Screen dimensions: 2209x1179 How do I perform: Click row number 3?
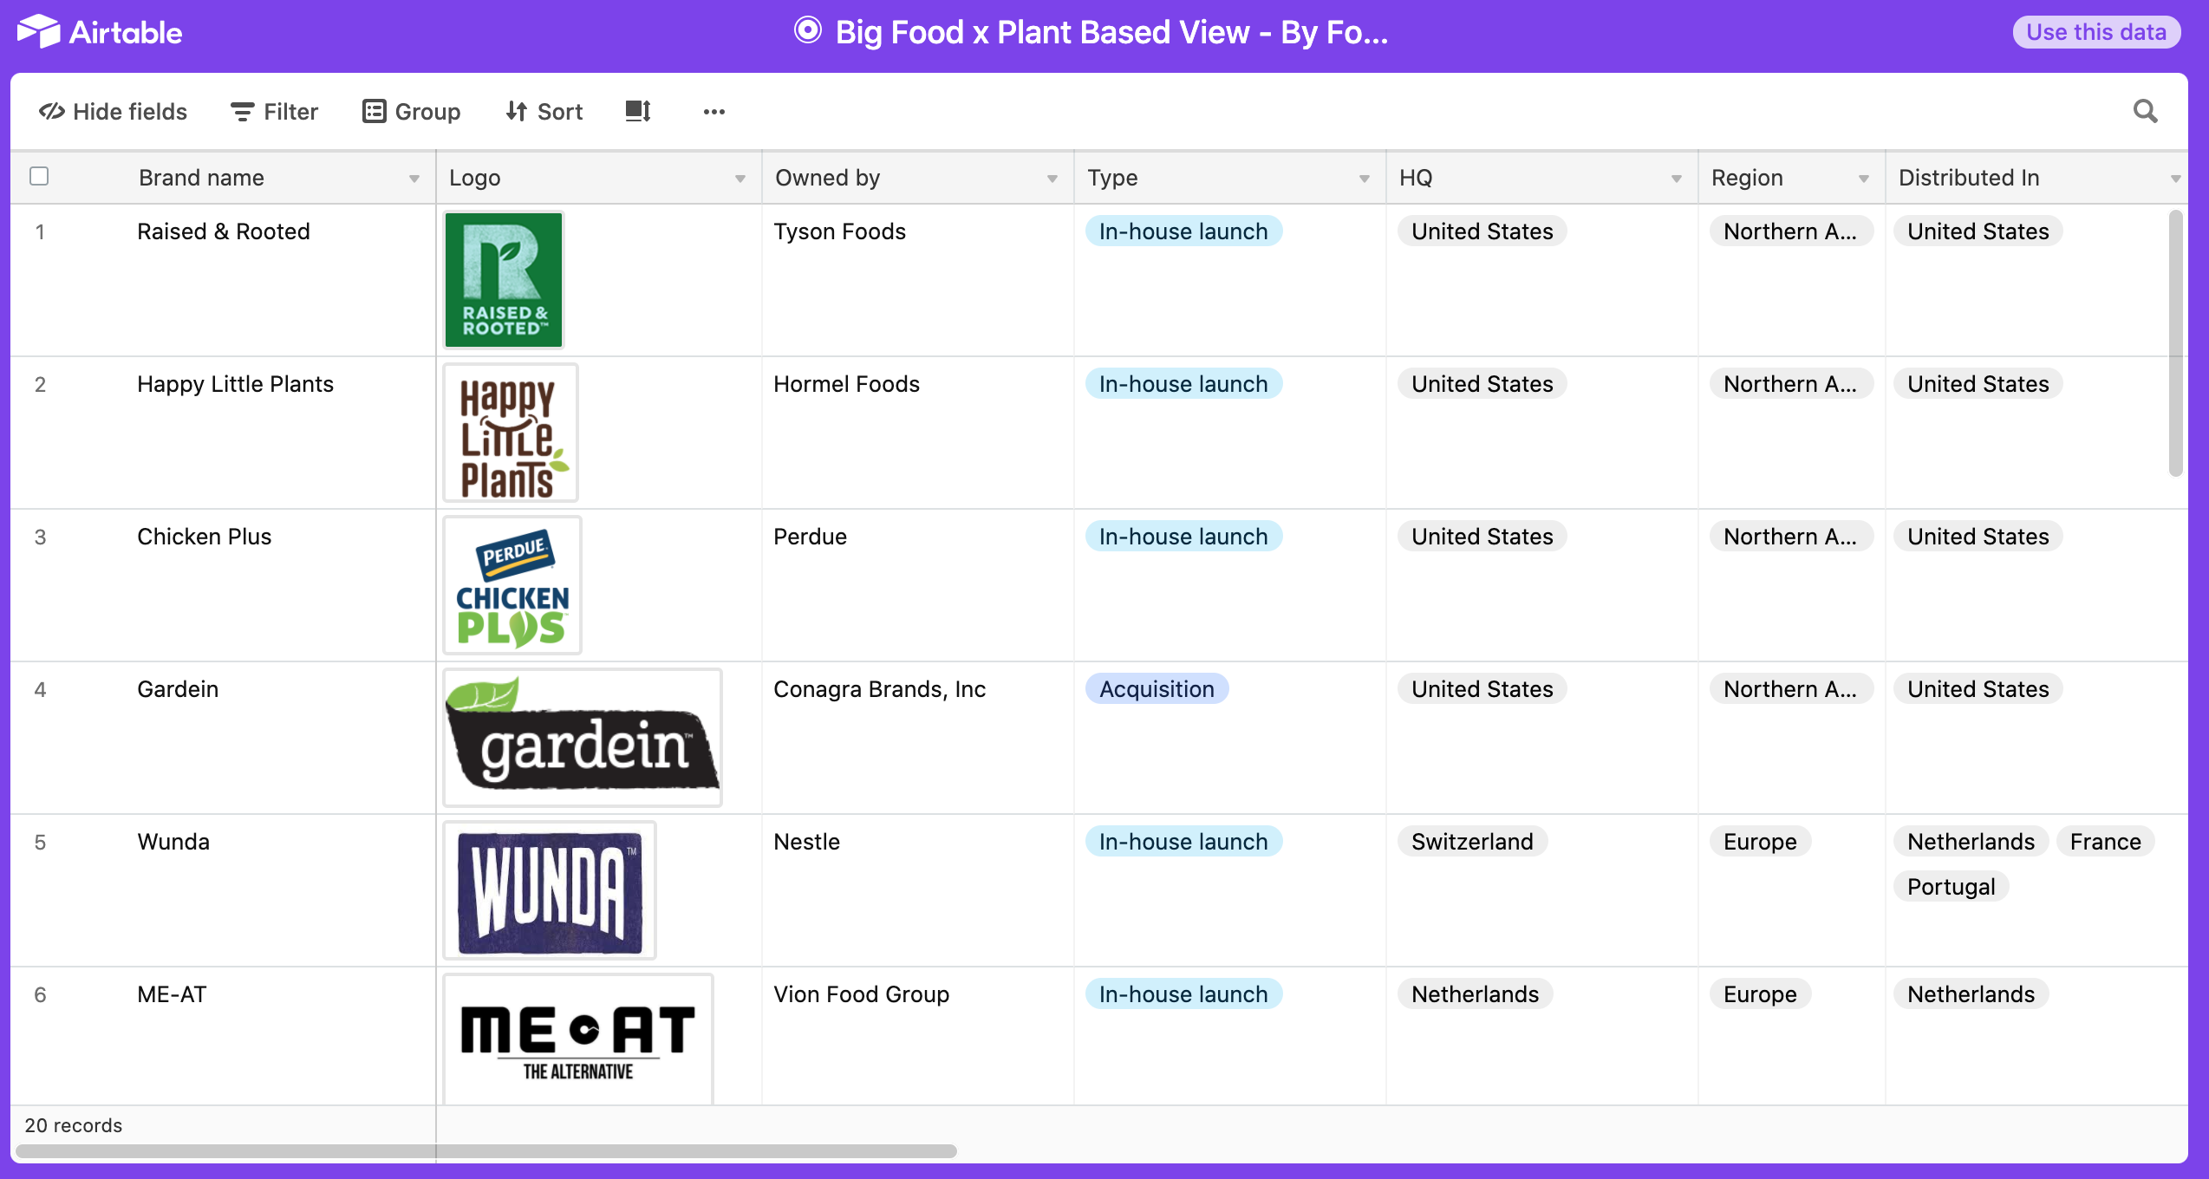(x=40, y=537)
